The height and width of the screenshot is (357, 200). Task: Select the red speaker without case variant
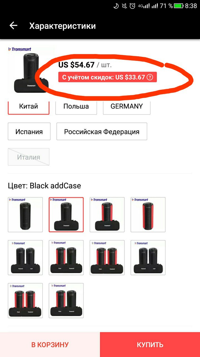click(x=148, y=215)
